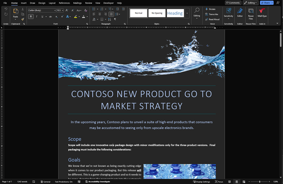
Task: Toggle Italic formatting
Action: tap(36, 17)
